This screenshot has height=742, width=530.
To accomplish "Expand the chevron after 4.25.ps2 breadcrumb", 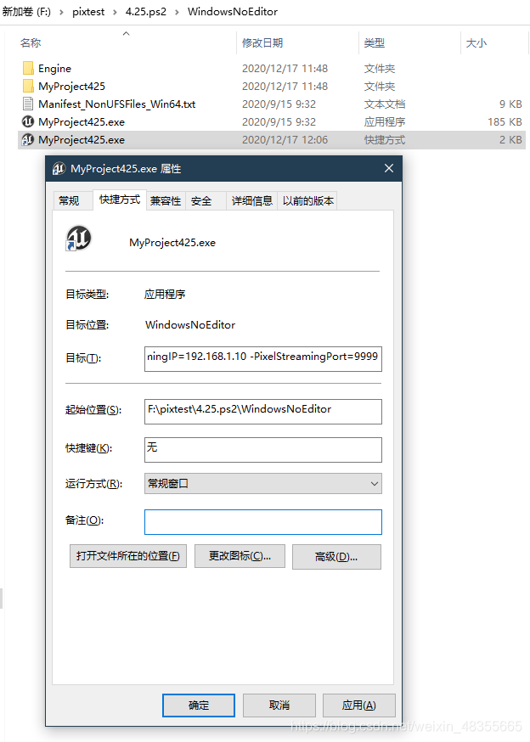I will [177, 12].
